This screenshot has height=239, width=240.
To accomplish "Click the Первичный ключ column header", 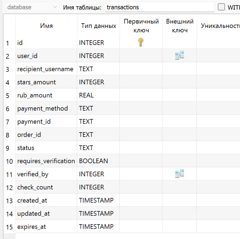I will point(141,26).
